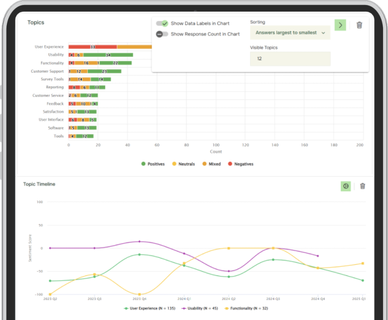This screenshot has height=320, width=388.
Task: Click the red 8 segment in Reporting bar
Action: (74, 87)
